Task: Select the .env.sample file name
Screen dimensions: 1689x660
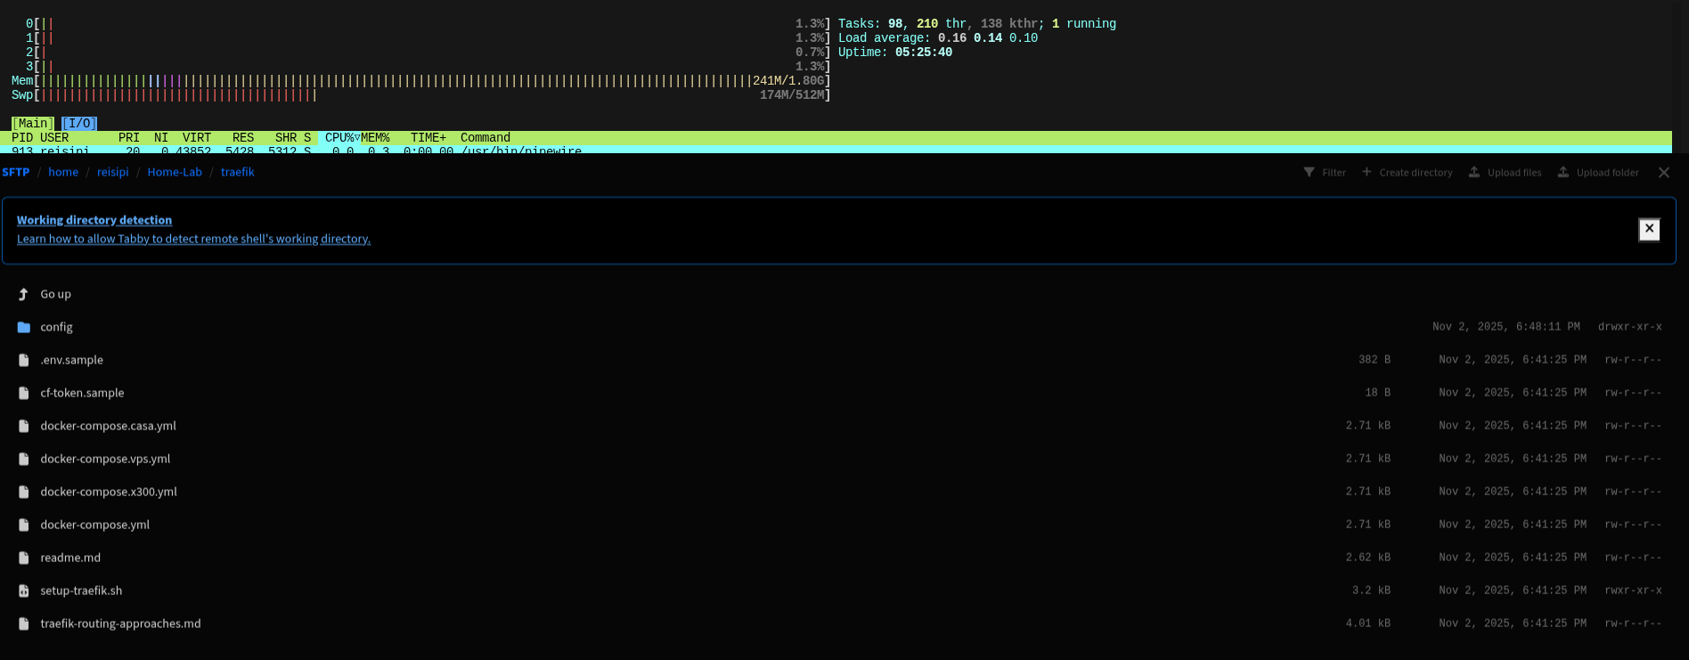Action: click(71, 360)
